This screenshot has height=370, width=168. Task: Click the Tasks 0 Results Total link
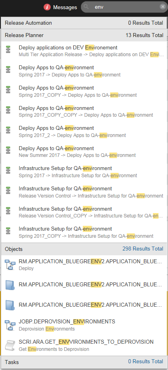pyautogui.click(x=145, y=361)
